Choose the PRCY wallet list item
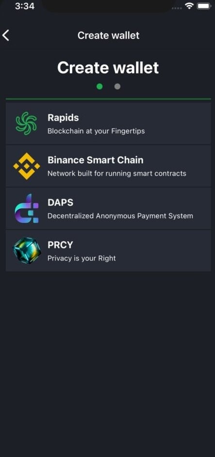The width and height of the screenshot is (215, 457). point(108,251)
